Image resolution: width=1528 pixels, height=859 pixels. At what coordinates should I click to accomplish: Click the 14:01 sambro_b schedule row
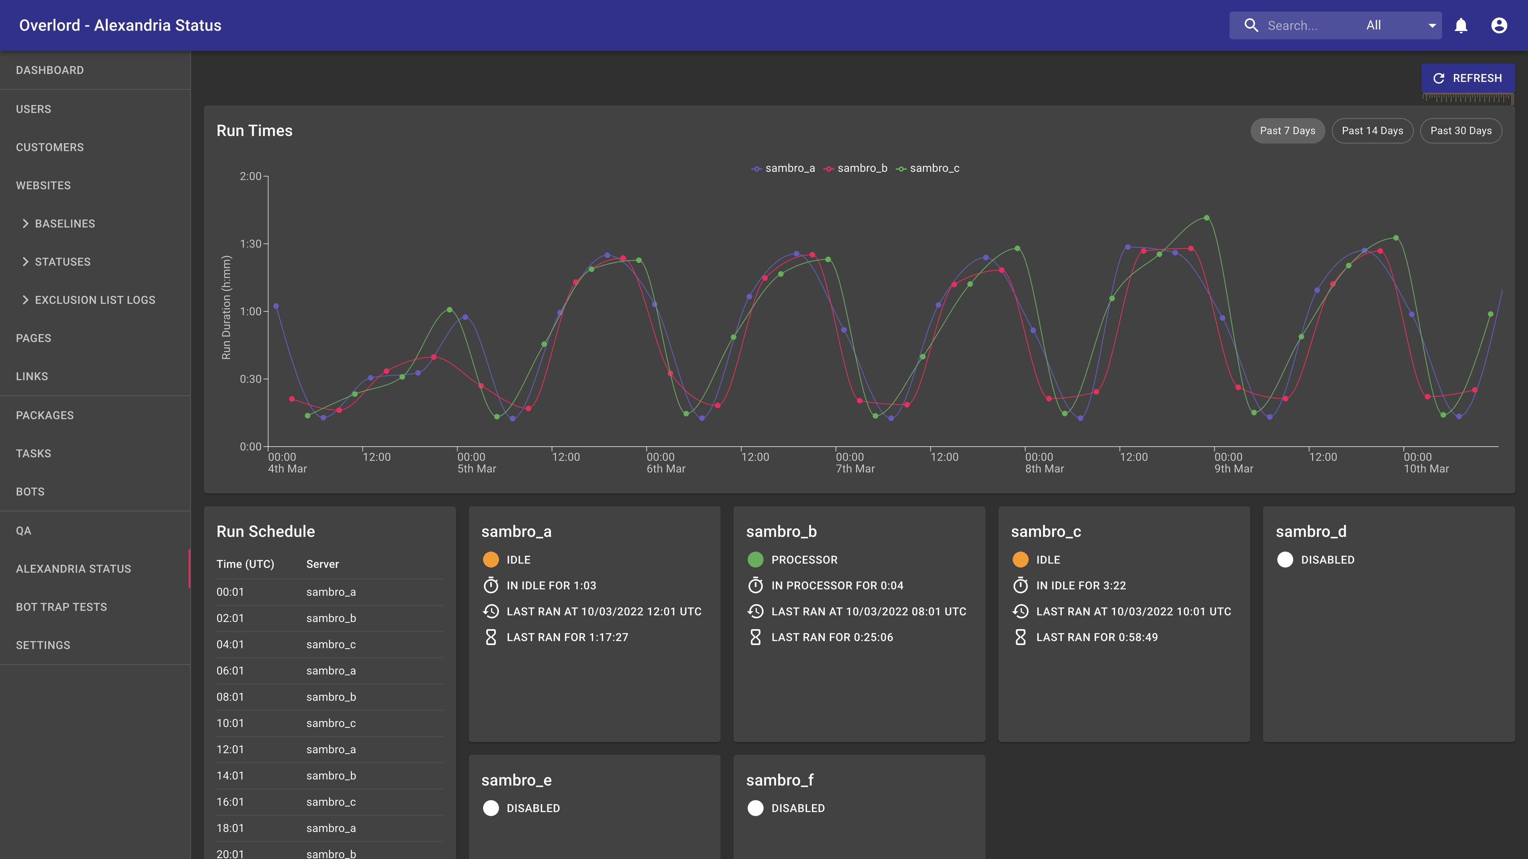330,776
